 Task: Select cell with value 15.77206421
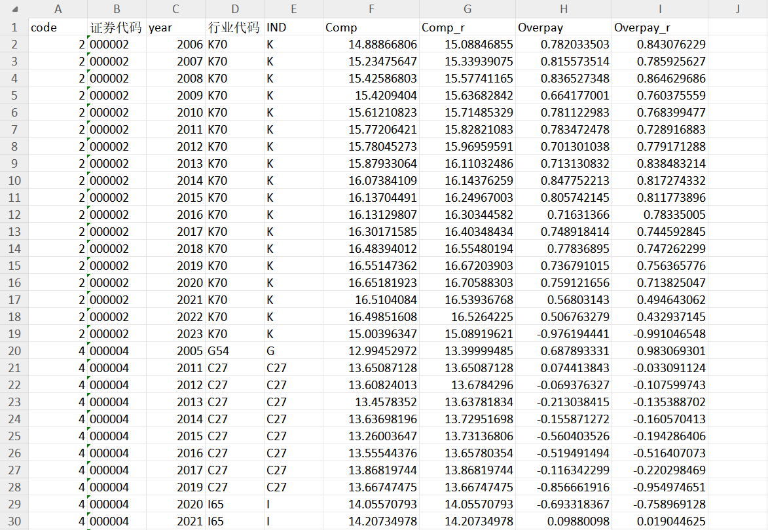pos(371,130)
